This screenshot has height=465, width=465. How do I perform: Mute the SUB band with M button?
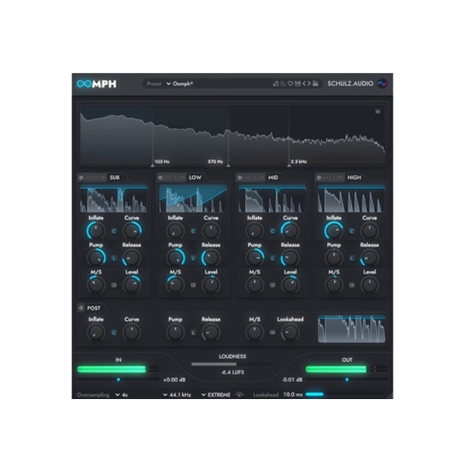(88, 177)
